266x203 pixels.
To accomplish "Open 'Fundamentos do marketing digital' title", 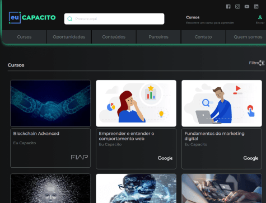I will pos(214,136).
